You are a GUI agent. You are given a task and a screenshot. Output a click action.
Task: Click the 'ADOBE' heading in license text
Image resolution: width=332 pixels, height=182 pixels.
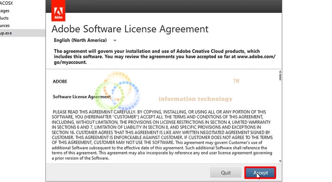[60, 81]
